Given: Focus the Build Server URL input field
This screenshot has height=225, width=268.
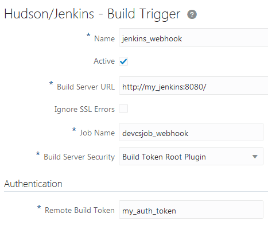Looking at the screenshot, I should pyautogui.click(x=193, y=86).
